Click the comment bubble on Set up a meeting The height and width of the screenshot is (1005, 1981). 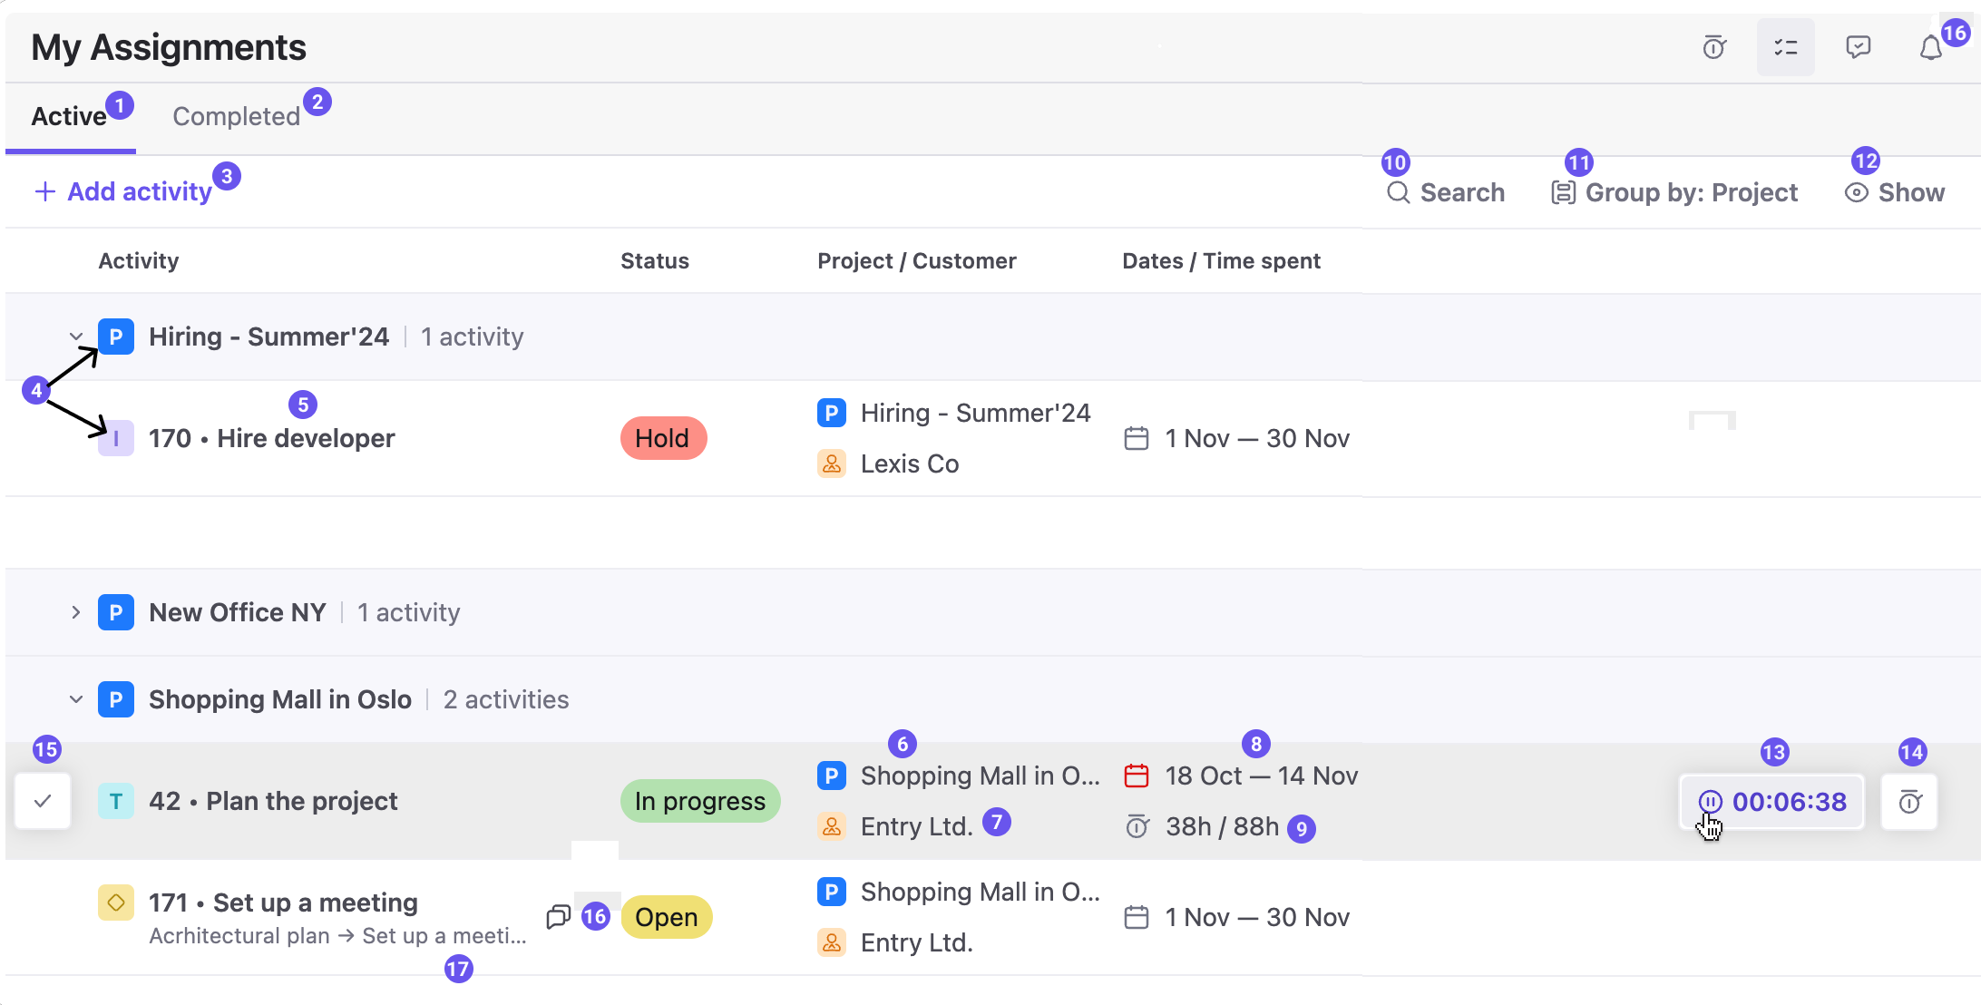557,917
